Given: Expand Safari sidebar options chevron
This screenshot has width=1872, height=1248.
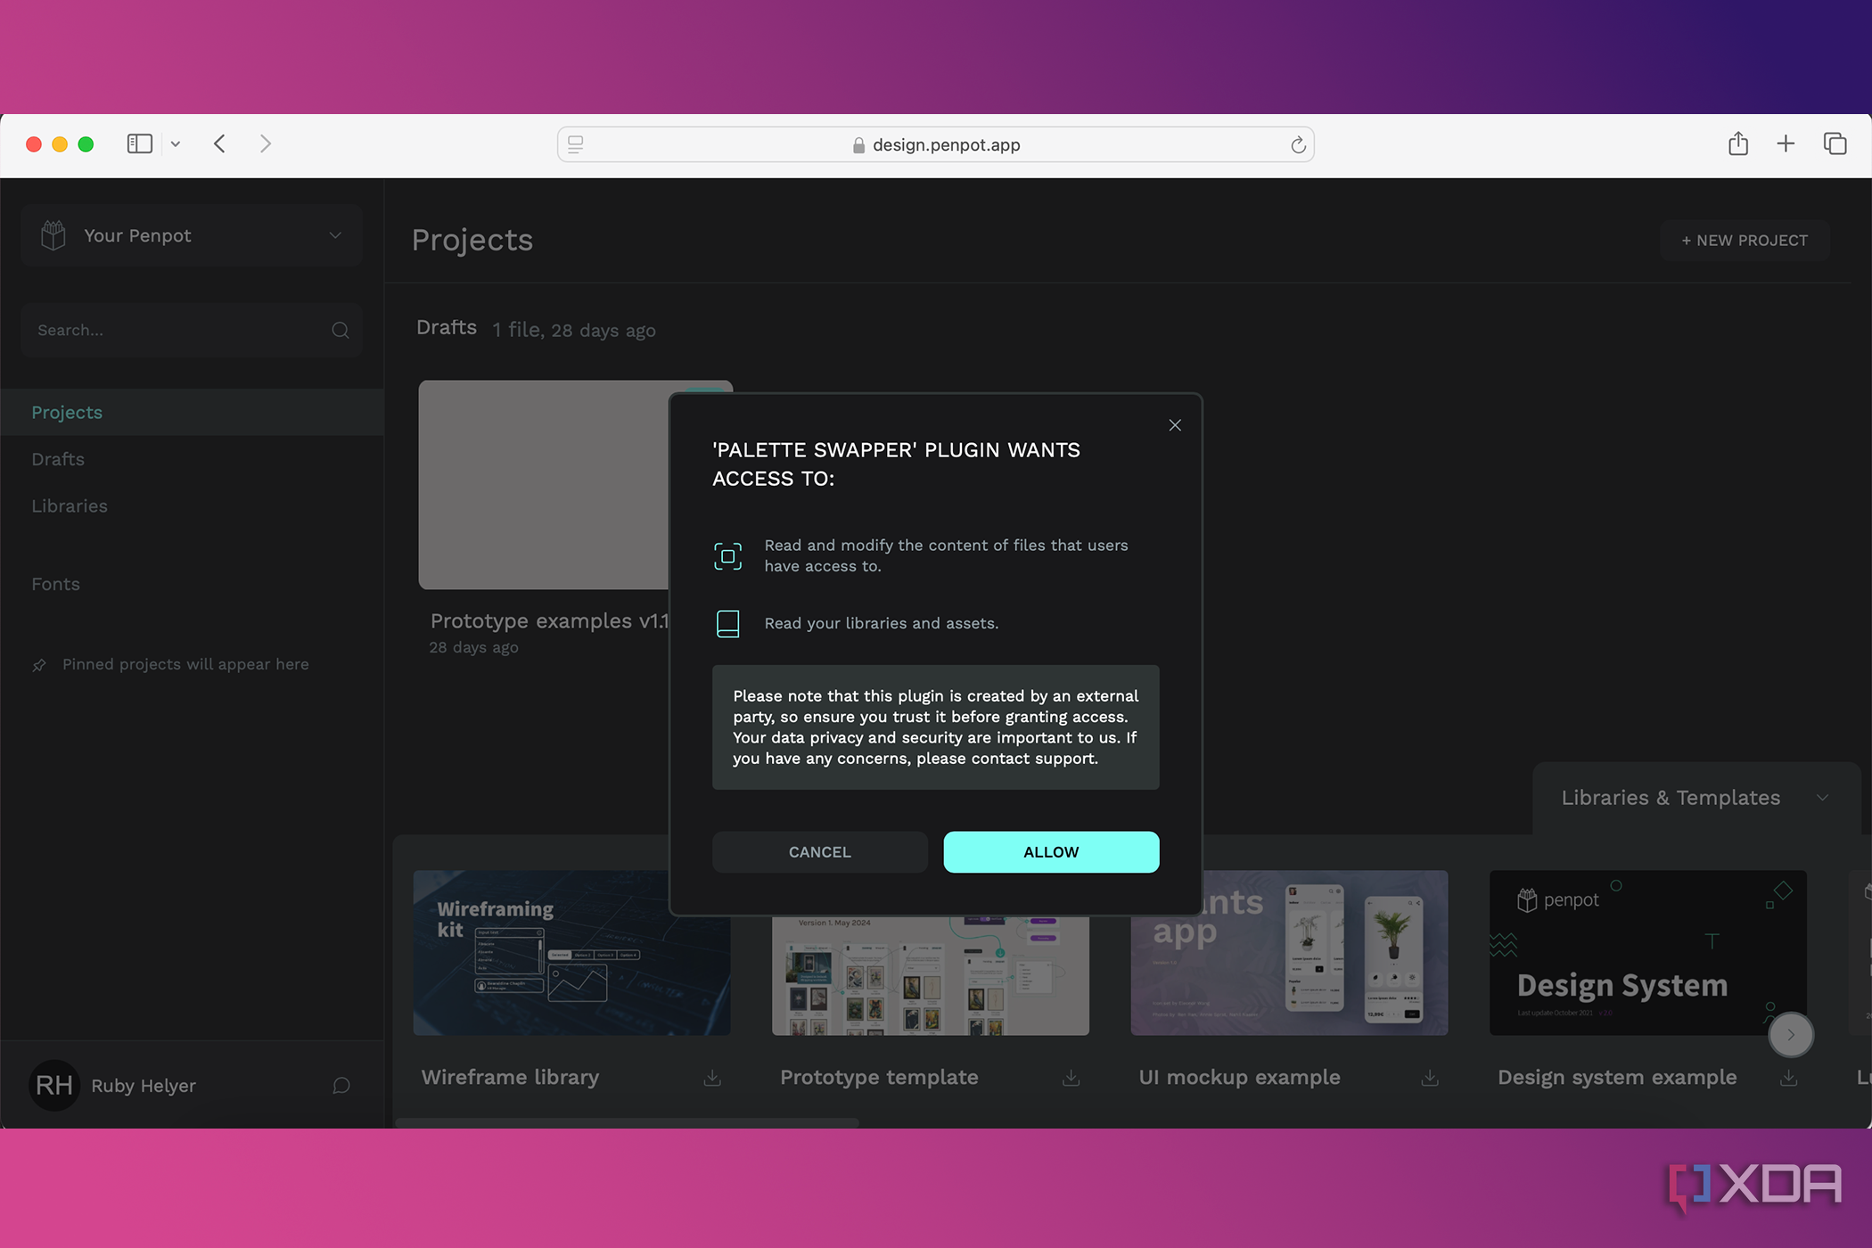Looking at the screenshot, I should (x=176, y=144).
